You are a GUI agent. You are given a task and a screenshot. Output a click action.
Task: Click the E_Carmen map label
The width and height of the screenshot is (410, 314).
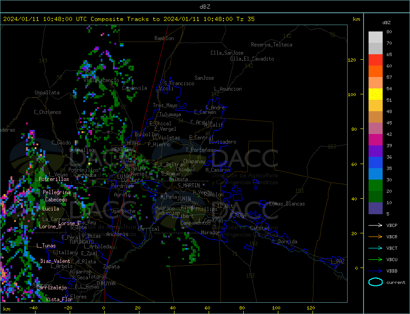pyautogui.click(x=205, y=112)
